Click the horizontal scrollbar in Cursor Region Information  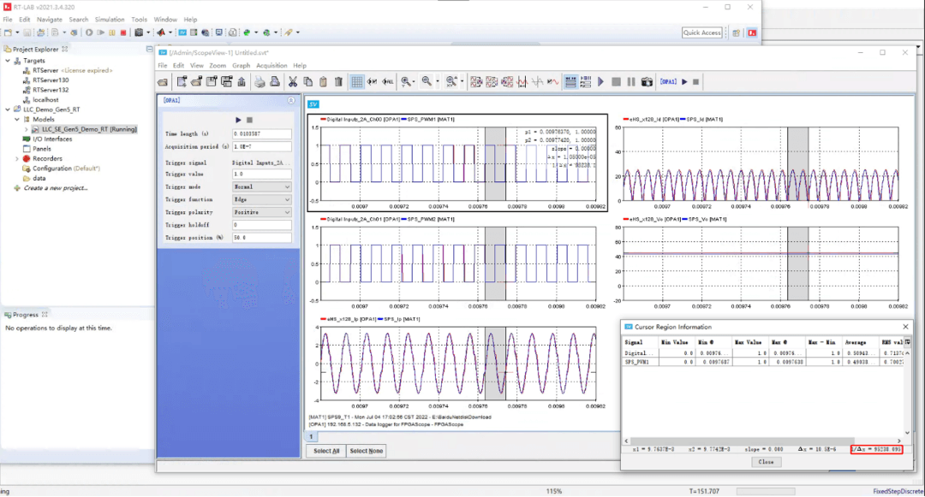(743, 441)
